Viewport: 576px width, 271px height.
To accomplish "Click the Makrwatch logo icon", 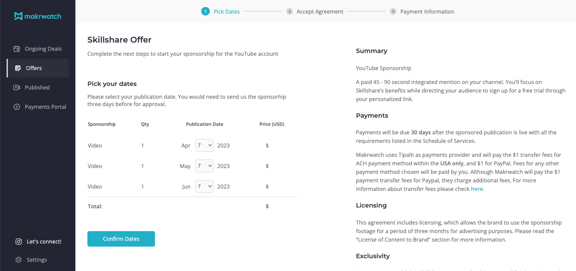I will [18, 16].
